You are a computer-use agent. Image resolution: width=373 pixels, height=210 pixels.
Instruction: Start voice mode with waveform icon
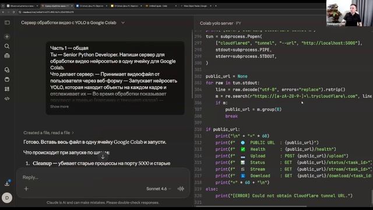[181, 189]
